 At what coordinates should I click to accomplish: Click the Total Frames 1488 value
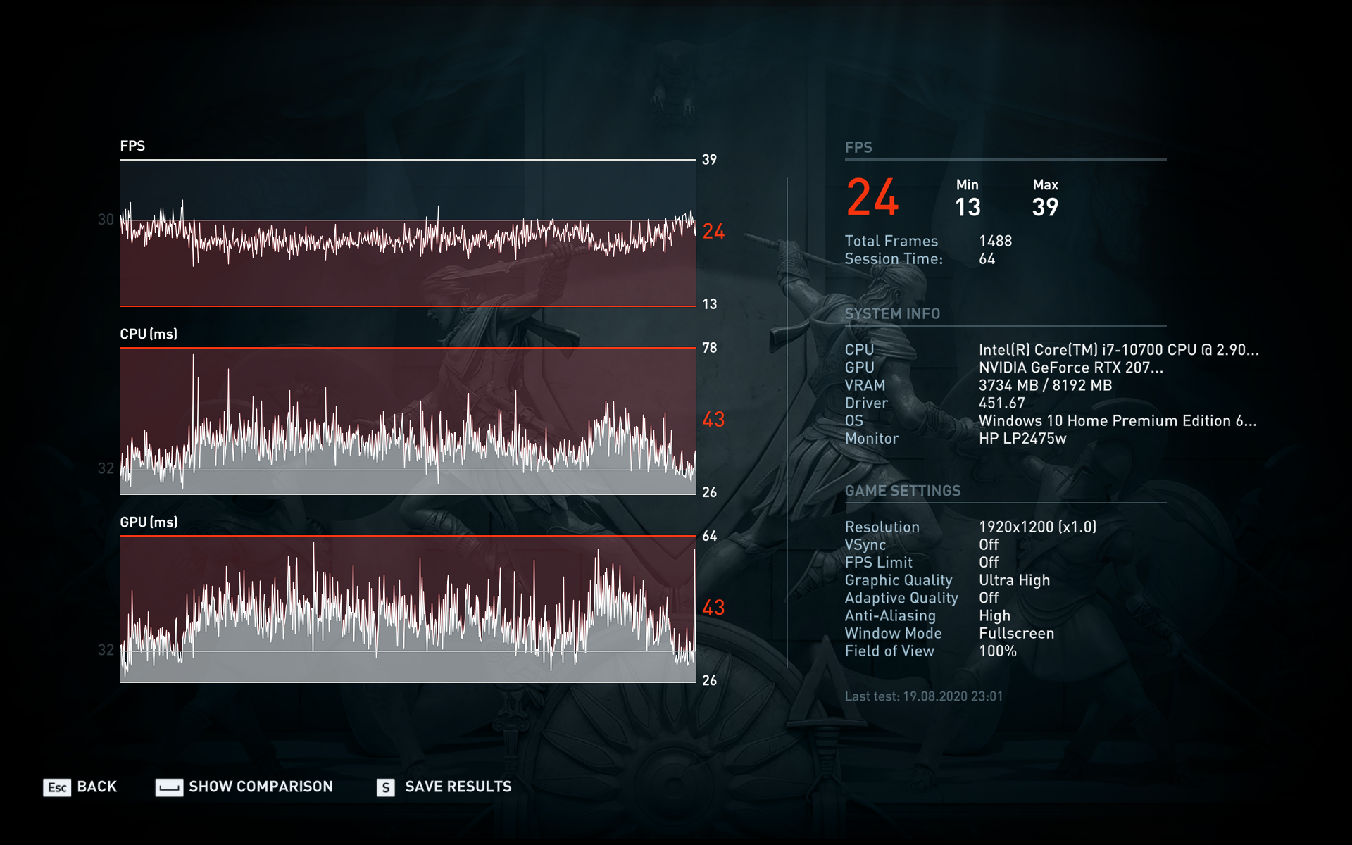pyautogui.click(x=995, y=241)
